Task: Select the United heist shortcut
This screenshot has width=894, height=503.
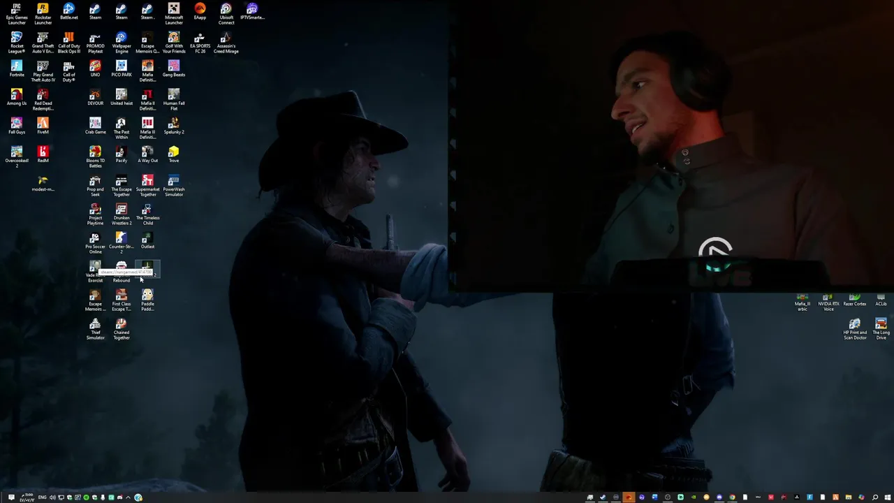Action: point(122,98)
